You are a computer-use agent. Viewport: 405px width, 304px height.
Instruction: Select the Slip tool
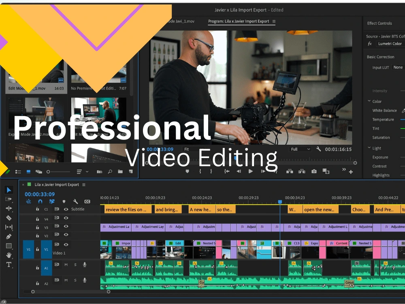click(x=9, y=227)
